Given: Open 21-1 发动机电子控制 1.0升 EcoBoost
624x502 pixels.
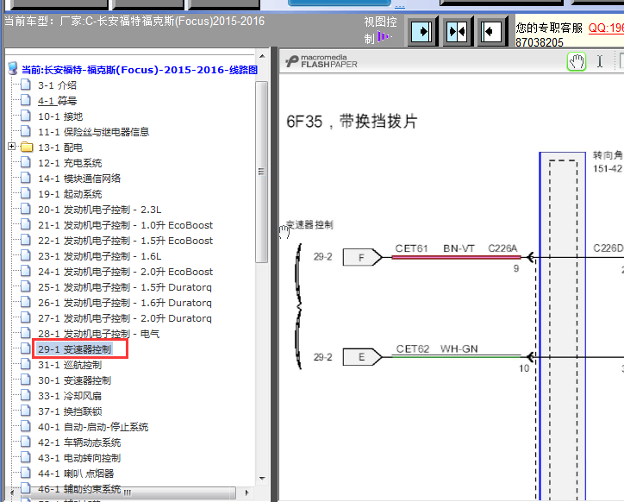Looking at the screenshot, I should tap(125, 225).
